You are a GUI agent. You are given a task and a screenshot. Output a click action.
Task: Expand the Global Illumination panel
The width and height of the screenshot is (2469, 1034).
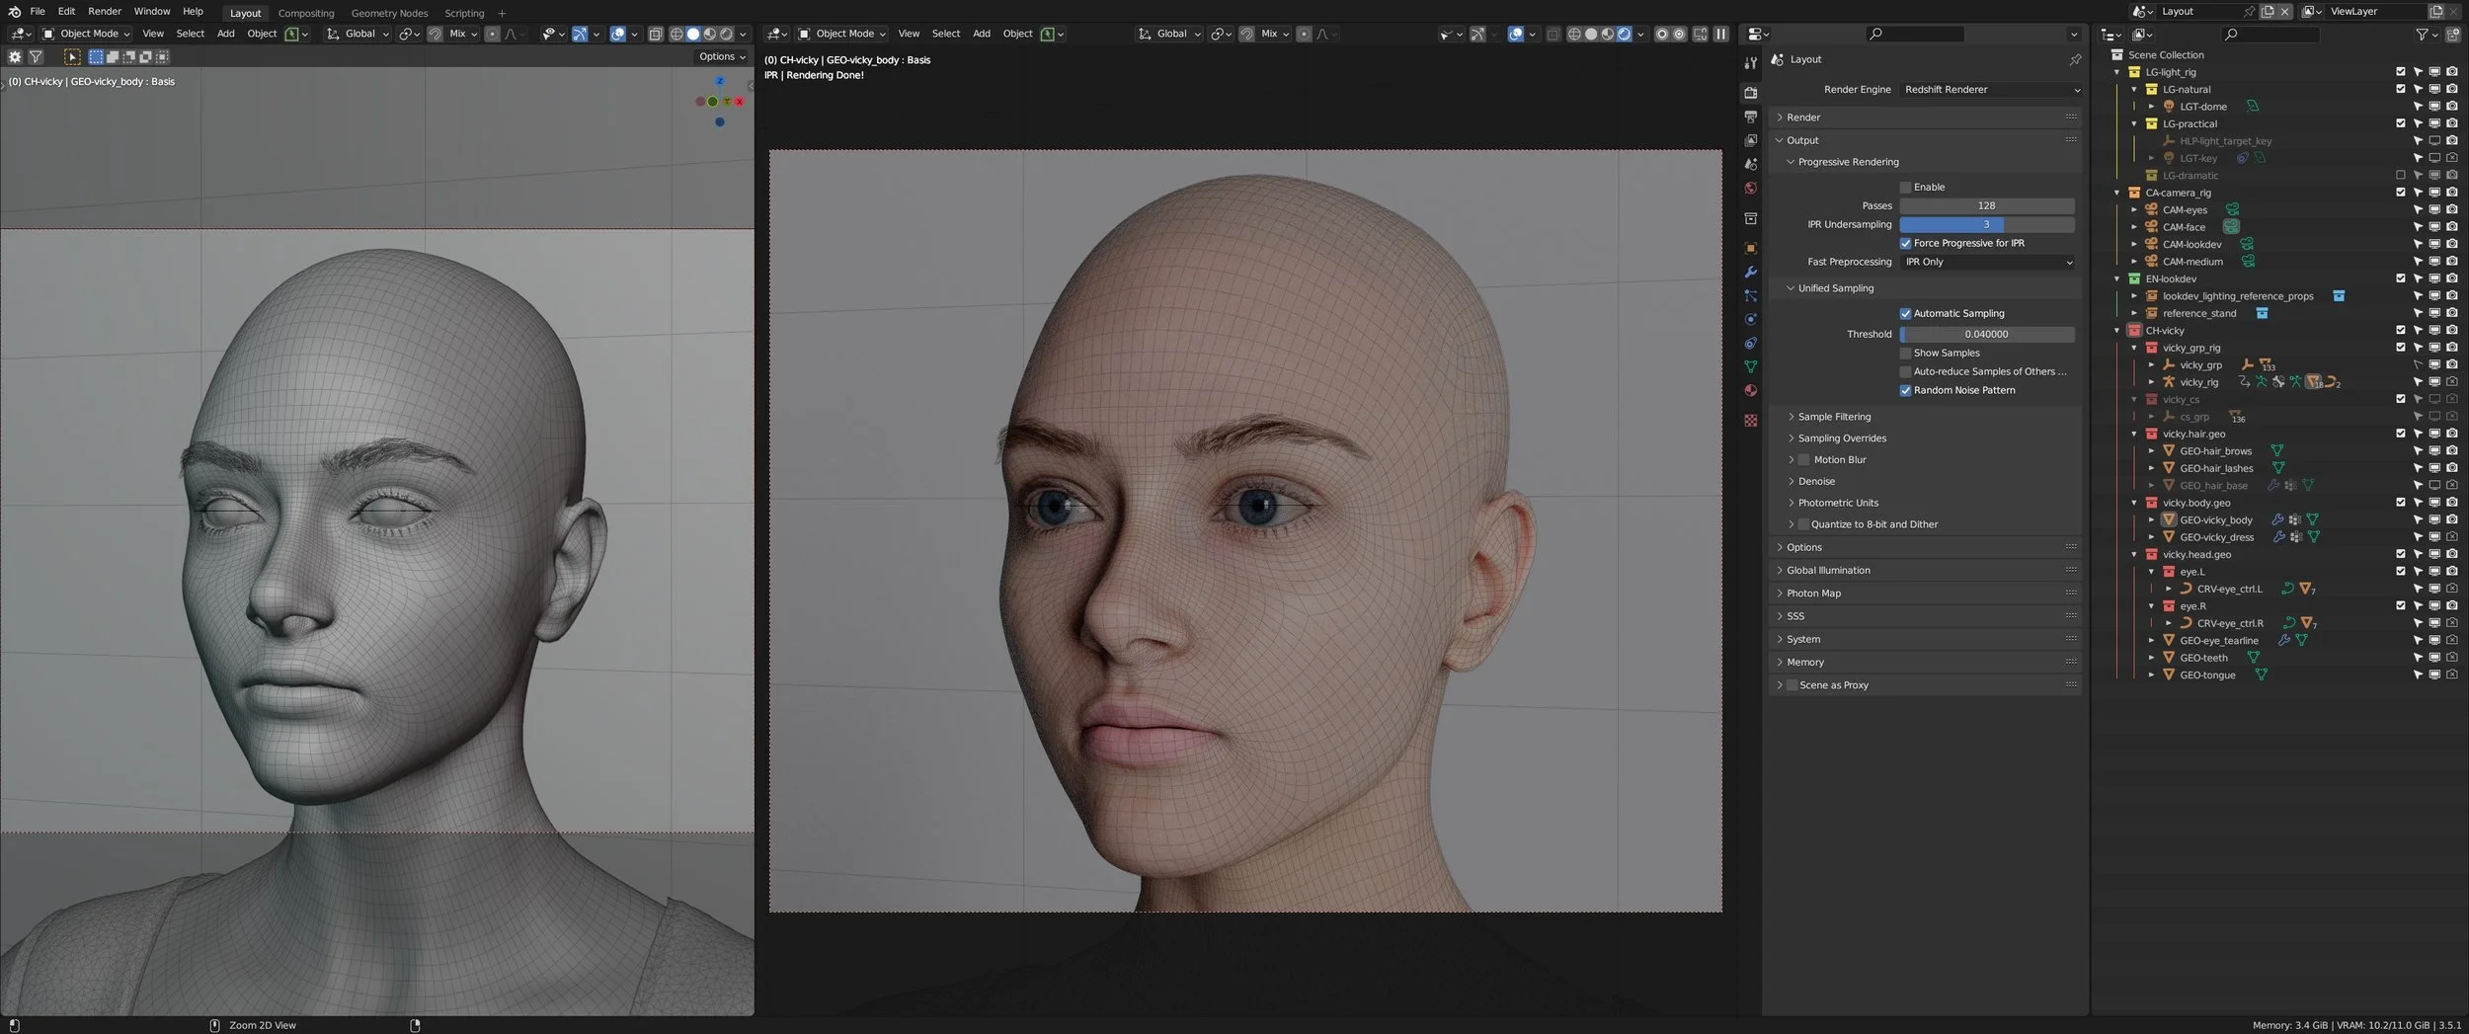[1828, 570]
